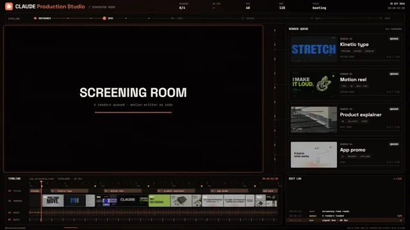Viewport: 410px width, 230px height.
Task: Click the SPACING tag under Kinetic type
Action: click(x=345, y=51)
